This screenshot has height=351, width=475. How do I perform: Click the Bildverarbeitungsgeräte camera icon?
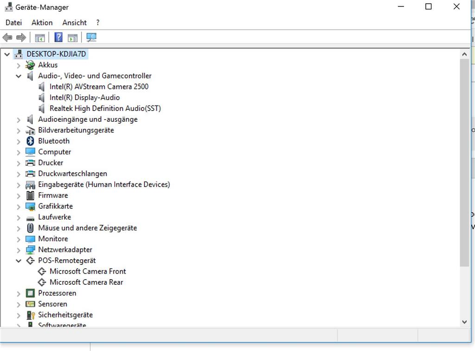30,131
